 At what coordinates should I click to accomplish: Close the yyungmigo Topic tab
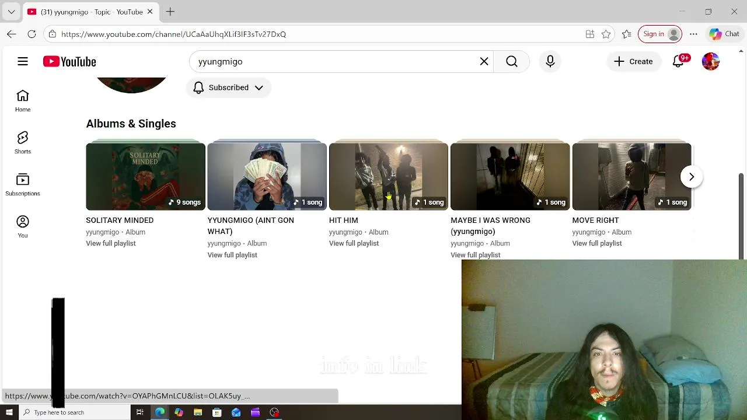click(149, 12)
